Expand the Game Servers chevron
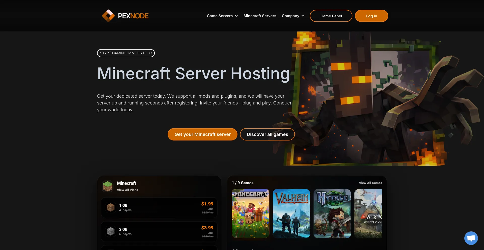Screen dimensions: 484x250 (236, 16)
